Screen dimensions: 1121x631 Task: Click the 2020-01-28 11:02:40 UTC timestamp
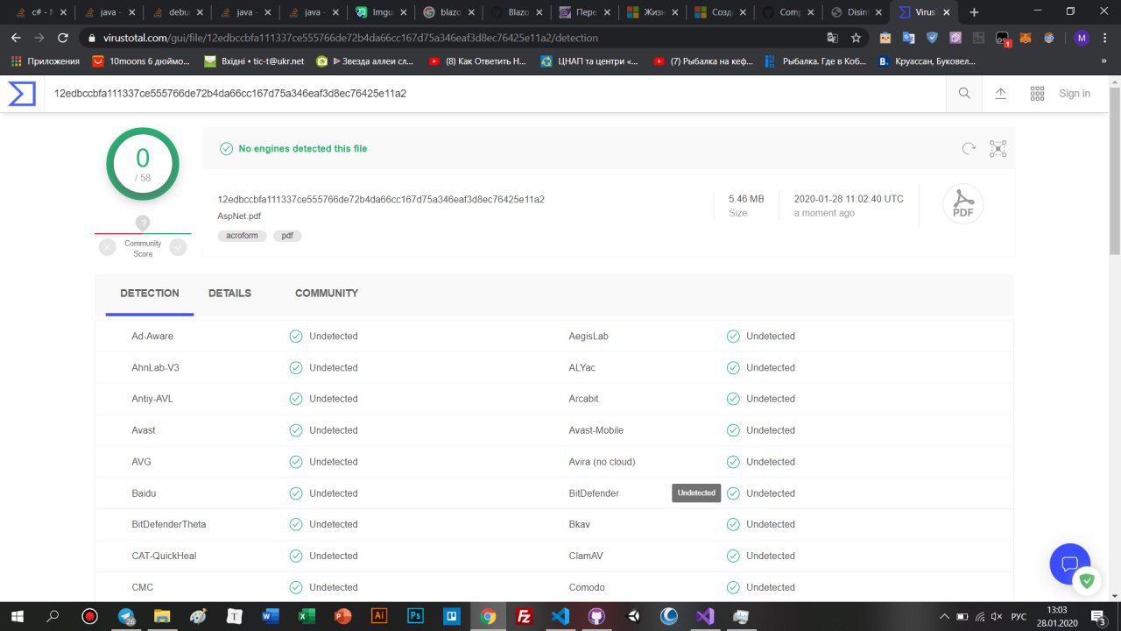[849, 199]
